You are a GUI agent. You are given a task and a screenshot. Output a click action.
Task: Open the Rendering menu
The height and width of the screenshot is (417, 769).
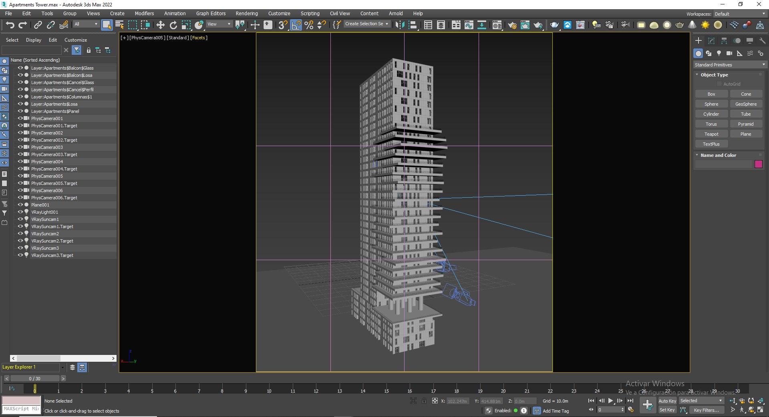pos(247,14)
